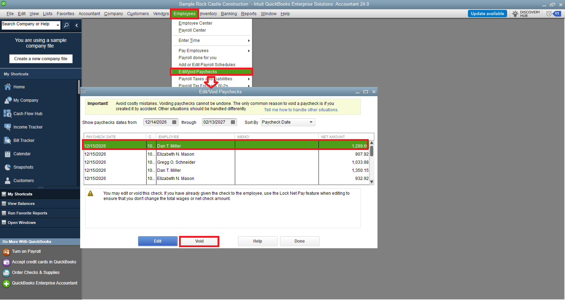565x300 pixels.
Task: Click the Open Windows section icon
Action: tap(4, 223)
